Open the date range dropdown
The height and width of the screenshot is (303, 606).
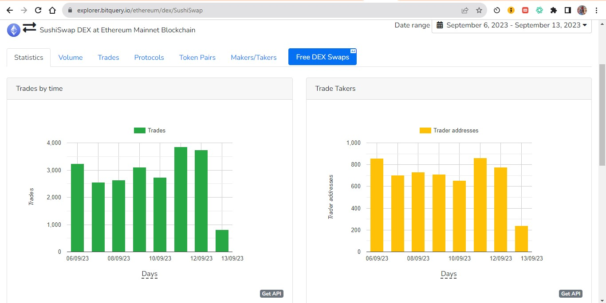pyautogui.click(x=512, y=25)
